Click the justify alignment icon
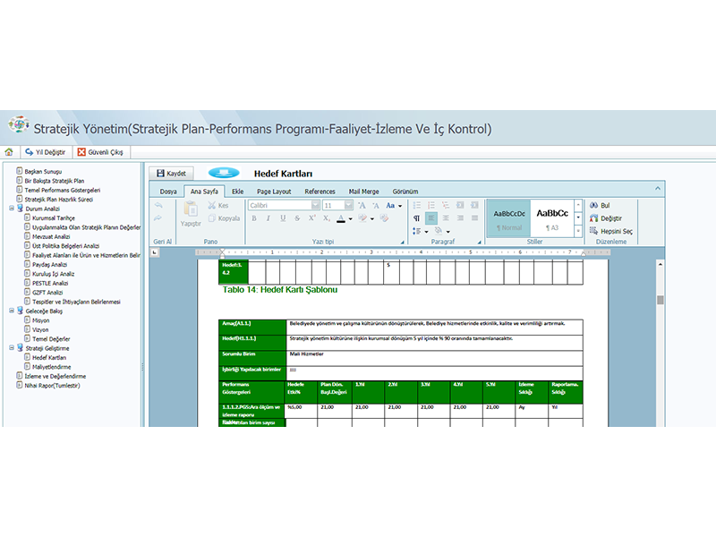 click(x=475, y=218)
